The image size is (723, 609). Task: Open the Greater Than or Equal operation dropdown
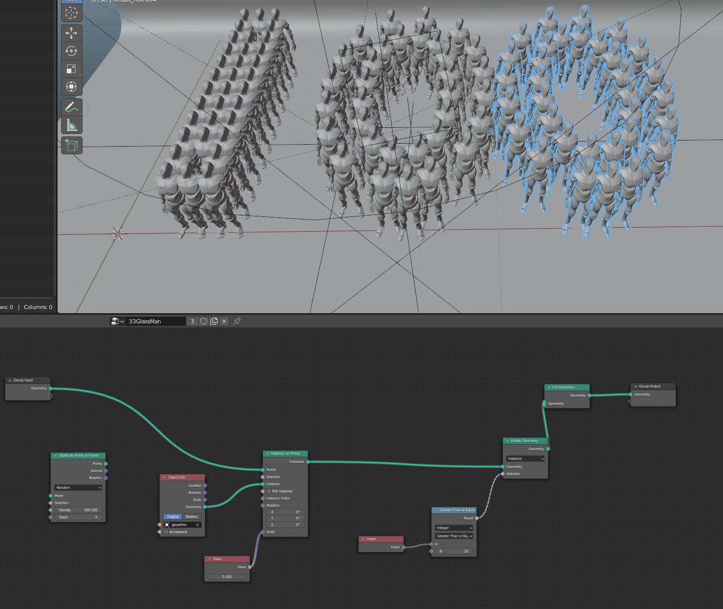454,536
